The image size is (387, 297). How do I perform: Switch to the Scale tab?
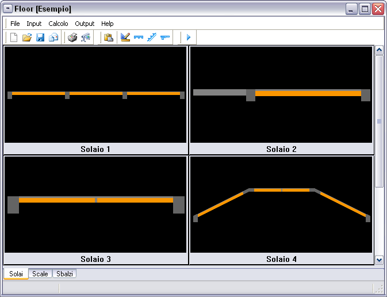tap(40, 274)
